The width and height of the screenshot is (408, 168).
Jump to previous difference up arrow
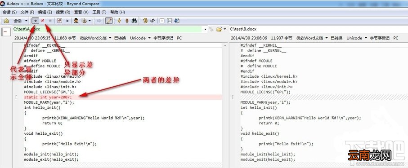127,21
